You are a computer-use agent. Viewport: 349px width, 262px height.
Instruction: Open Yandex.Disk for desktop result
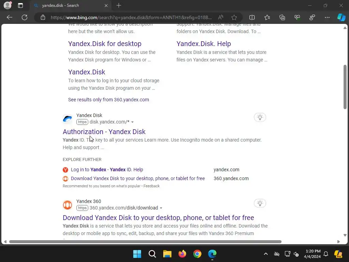click(x=105, y=44)
